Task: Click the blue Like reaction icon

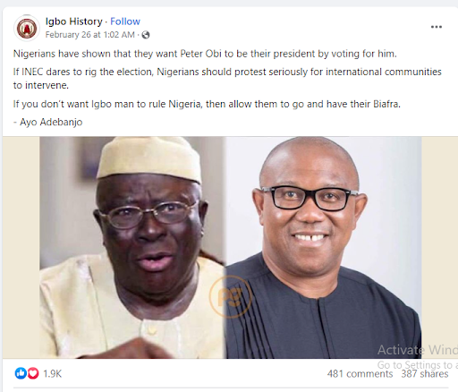Action: tap(21, 373)
